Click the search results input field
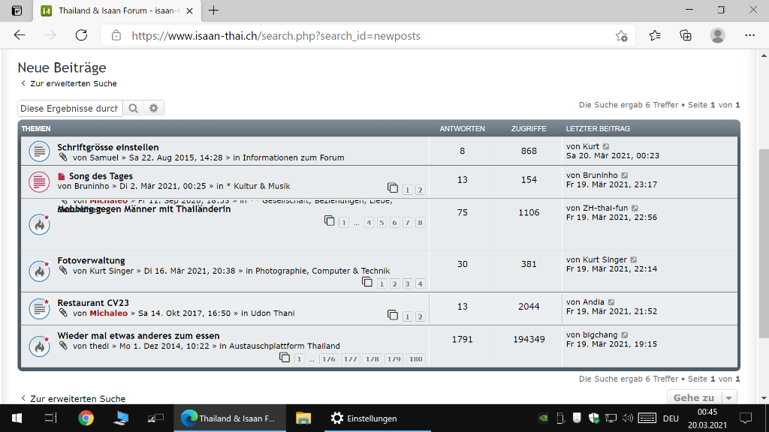 point(70,108)
